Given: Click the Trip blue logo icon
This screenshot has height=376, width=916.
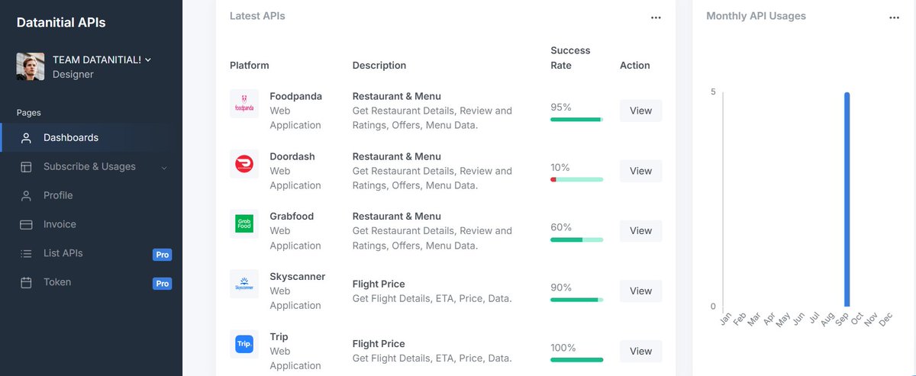Looking at the screenshot, I should point(244,344).
